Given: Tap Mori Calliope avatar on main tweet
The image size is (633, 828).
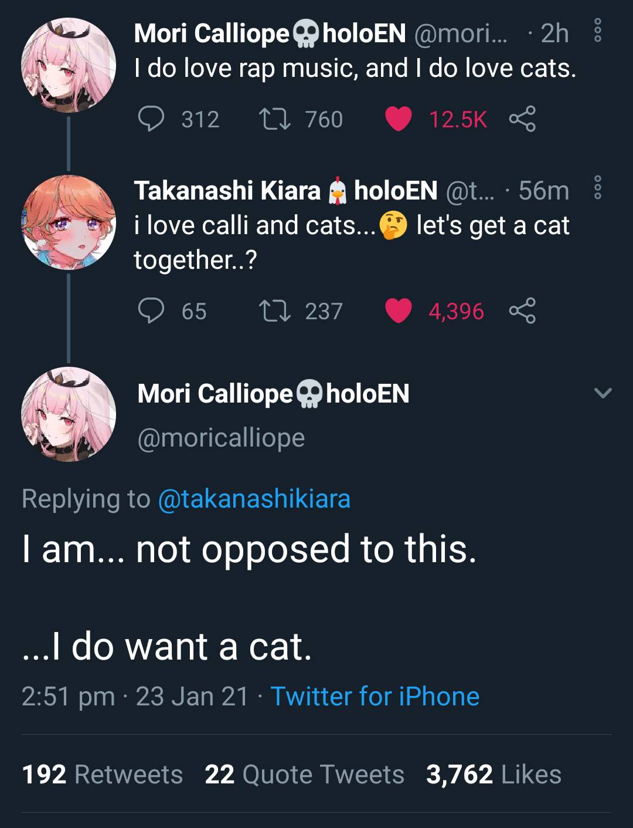Looking at the screenshot, I should pyautogui.click(x=69, y=414).
